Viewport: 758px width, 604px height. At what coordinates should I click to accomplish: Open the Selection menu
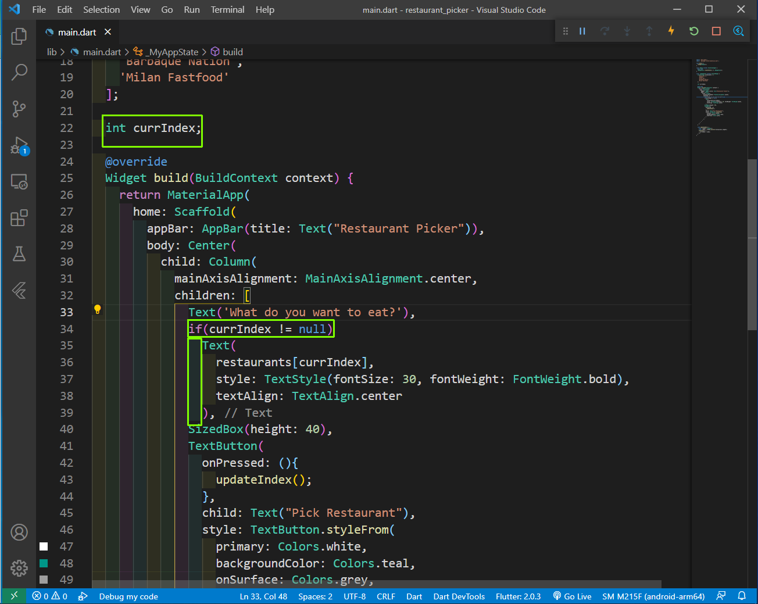tap(101, 10)
